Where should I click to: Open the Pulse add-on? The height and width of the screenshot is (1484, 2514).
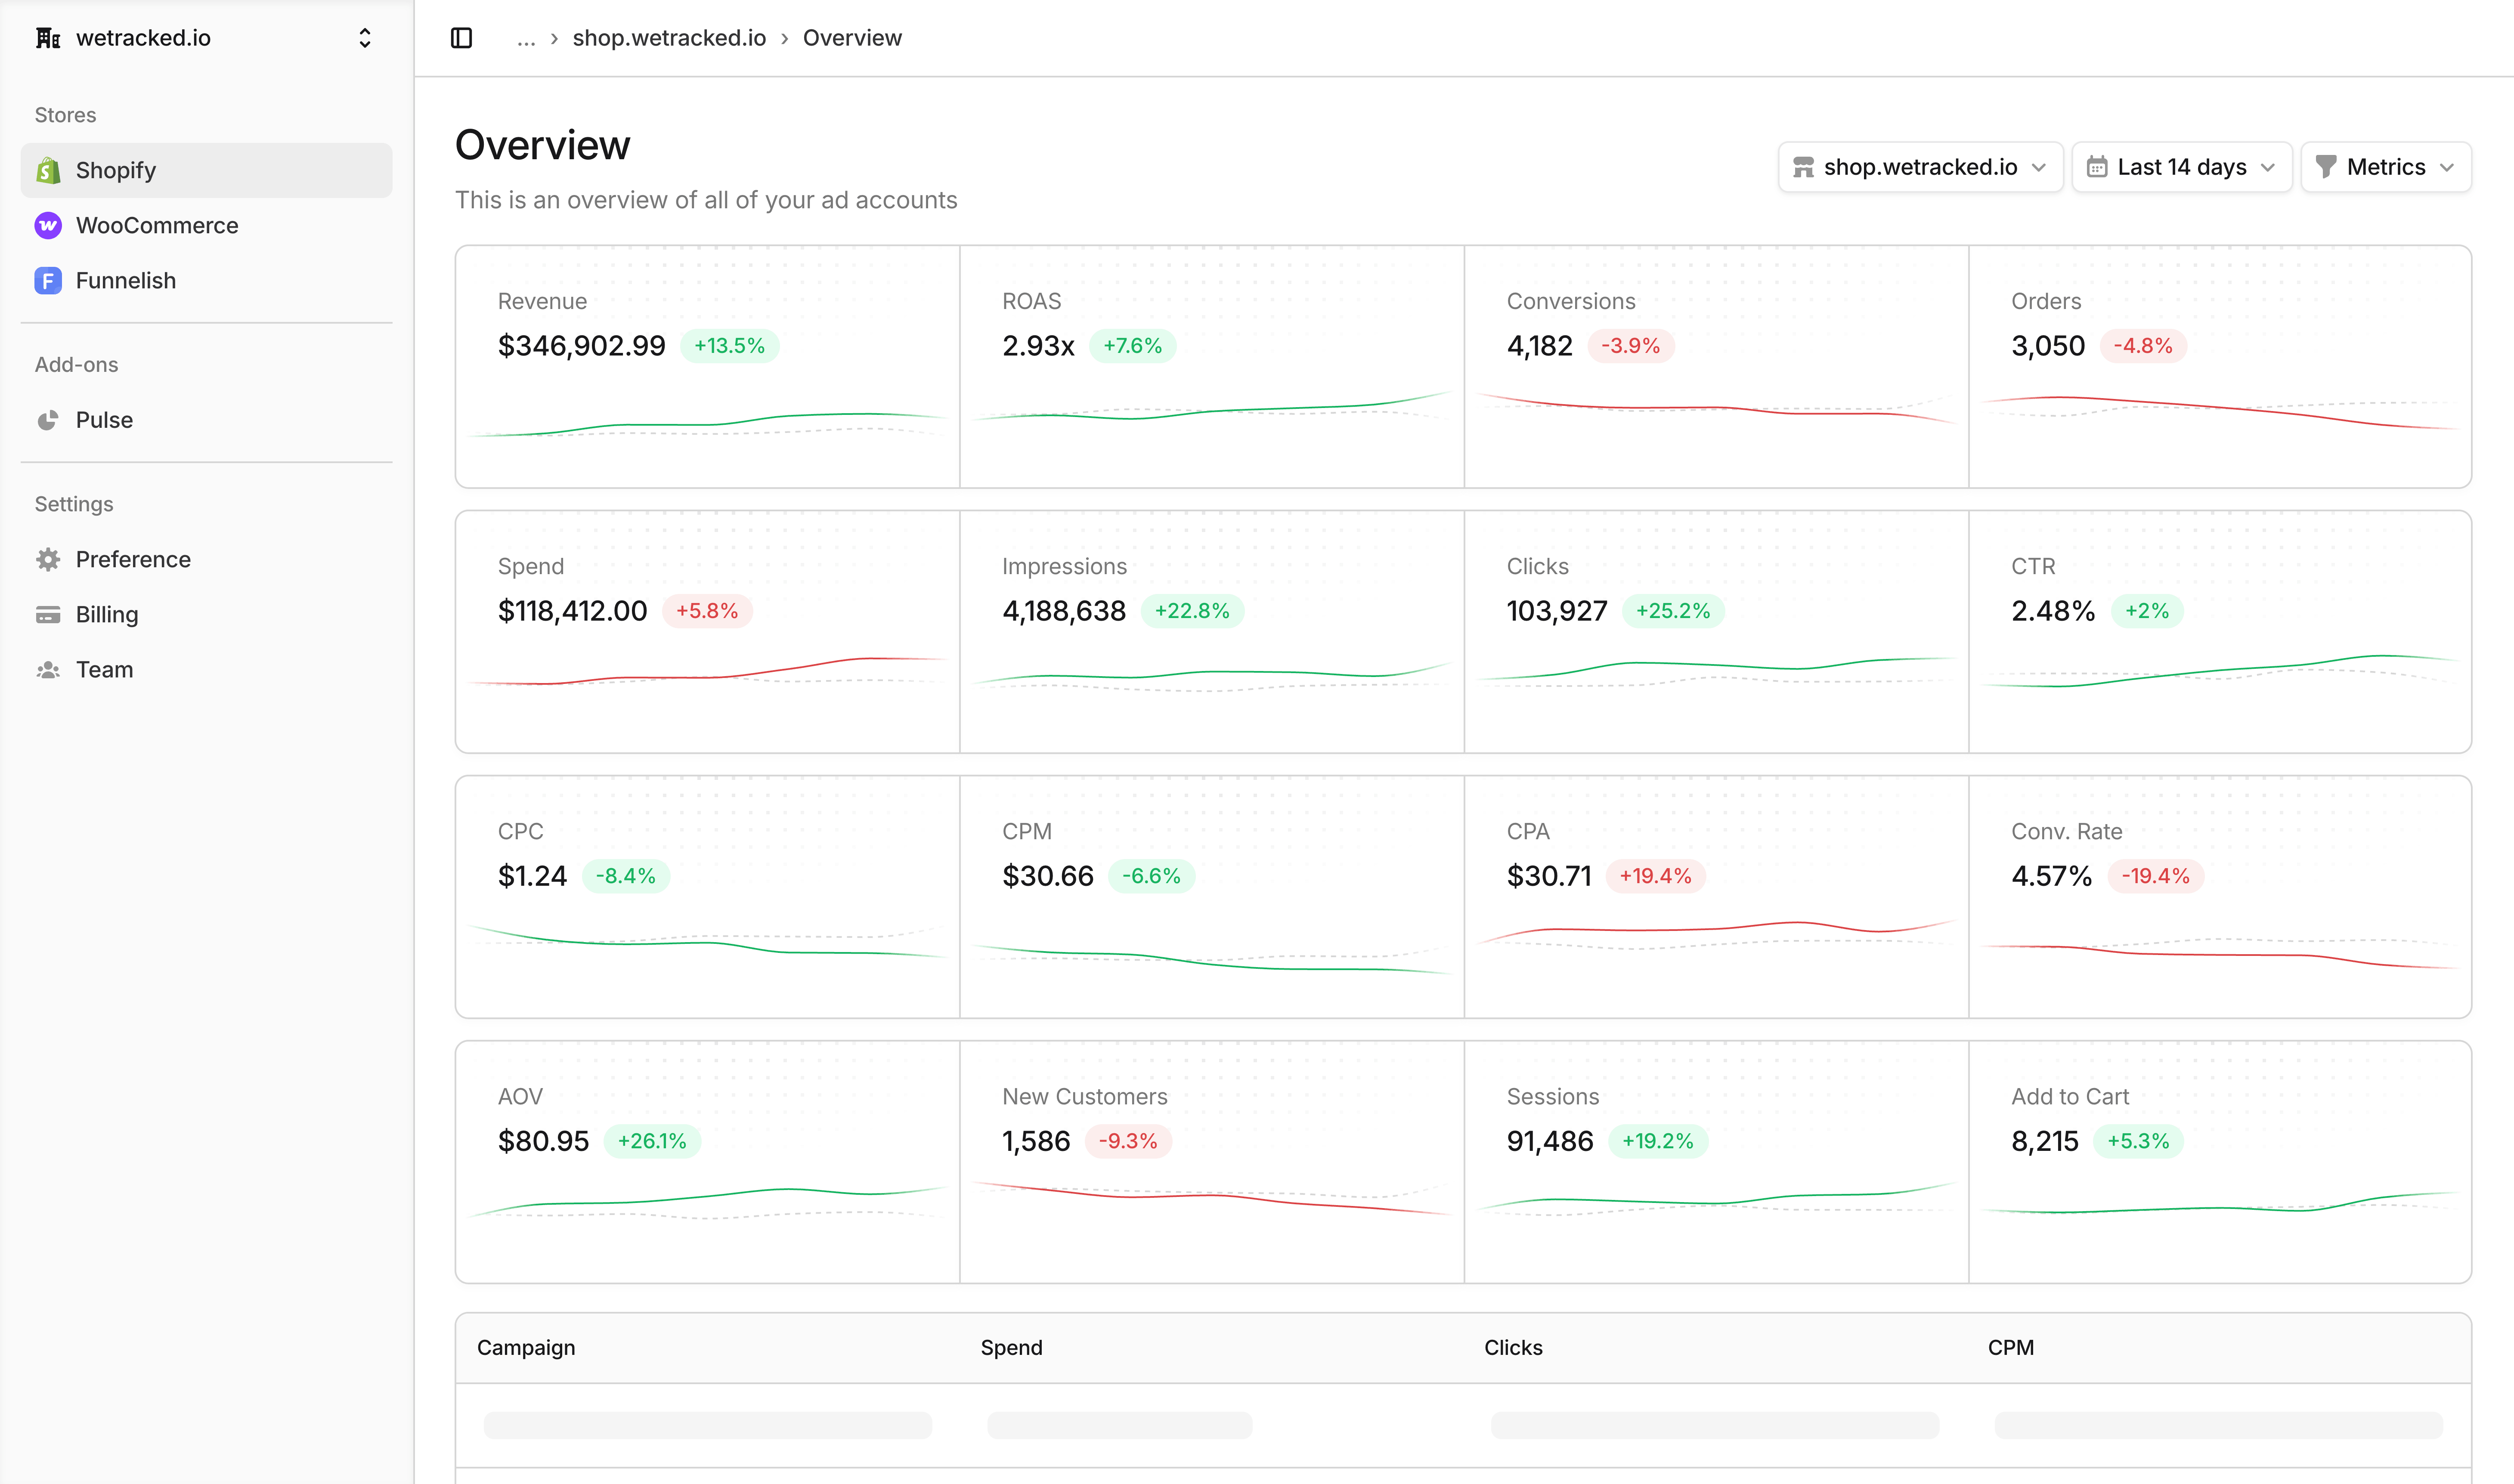[x=206, y=420]
